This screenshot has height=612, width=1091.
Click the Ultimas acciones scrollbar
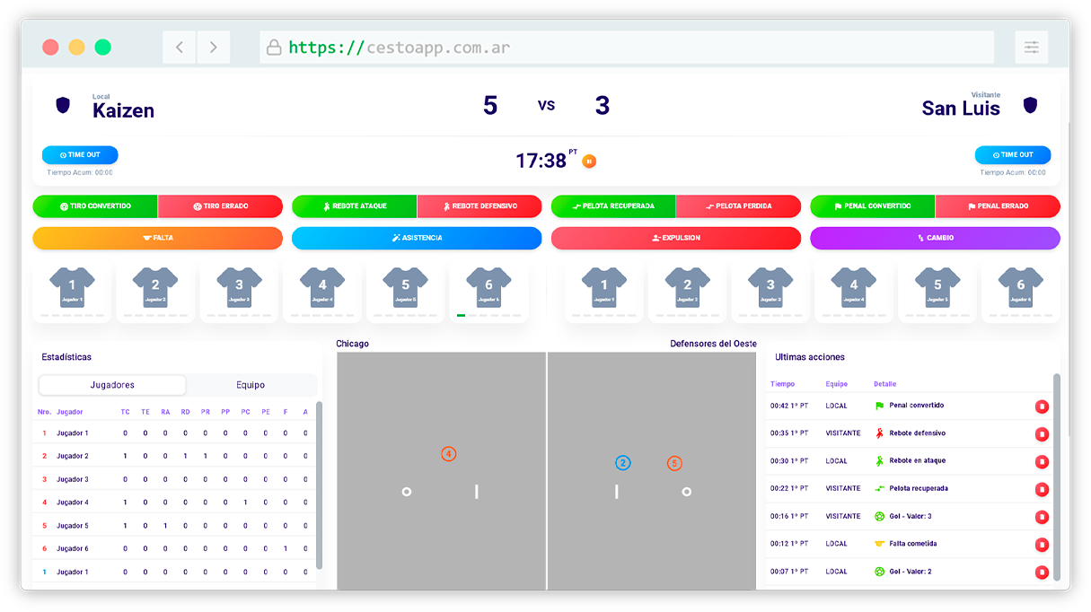pos(1056,467)
